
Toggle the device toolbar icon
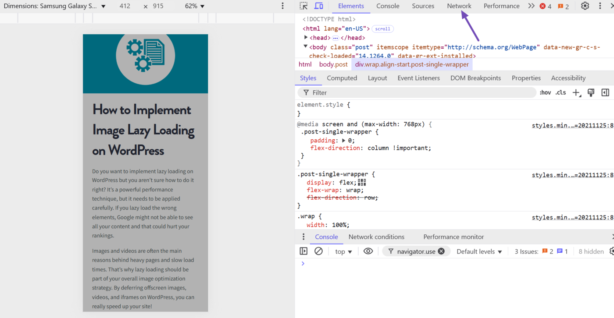coord(319,6)
